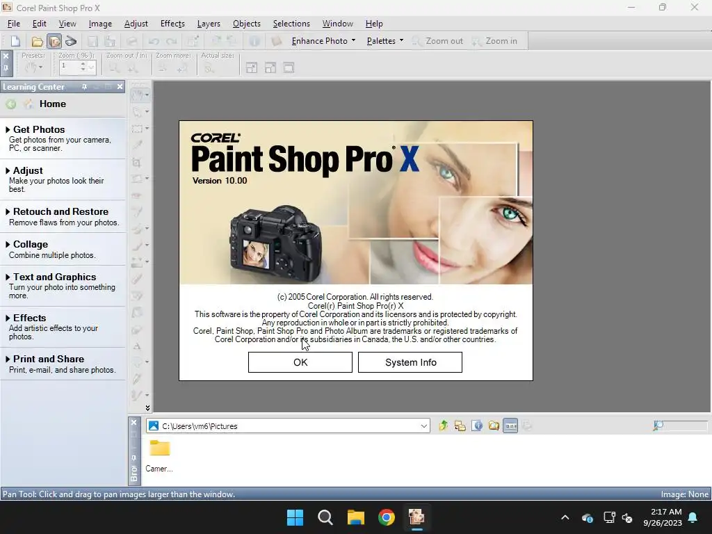712x534 pixels.
Task: Close the Learning Center panel
Action: click(x=120, y=87)
